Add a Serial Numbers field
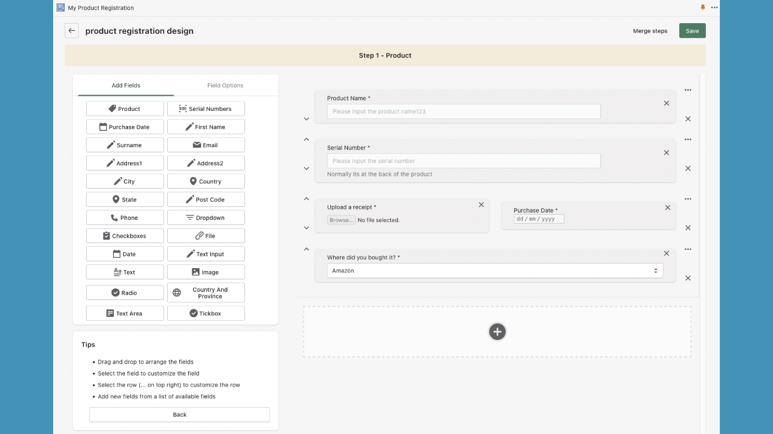The height and width of the screenshot is (434, 773). click(206, 108)
